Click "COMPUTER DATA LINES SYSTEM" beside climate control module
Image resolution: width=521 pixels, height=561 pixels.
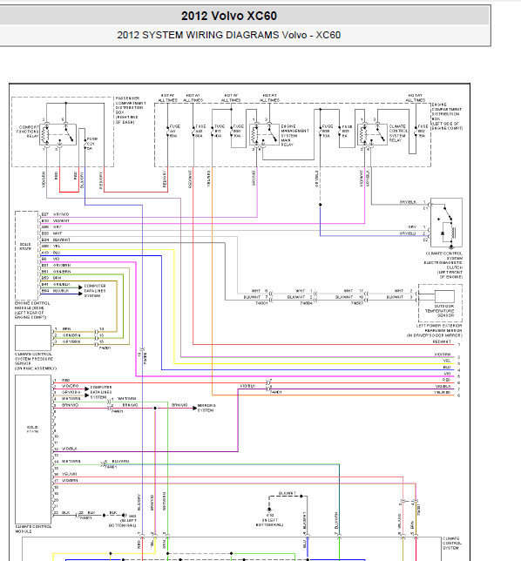(x=101, y=392)
